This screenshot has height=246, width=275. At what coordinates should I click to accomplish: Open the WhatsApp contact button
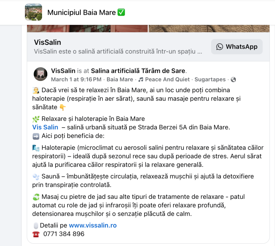coord(237,47)
